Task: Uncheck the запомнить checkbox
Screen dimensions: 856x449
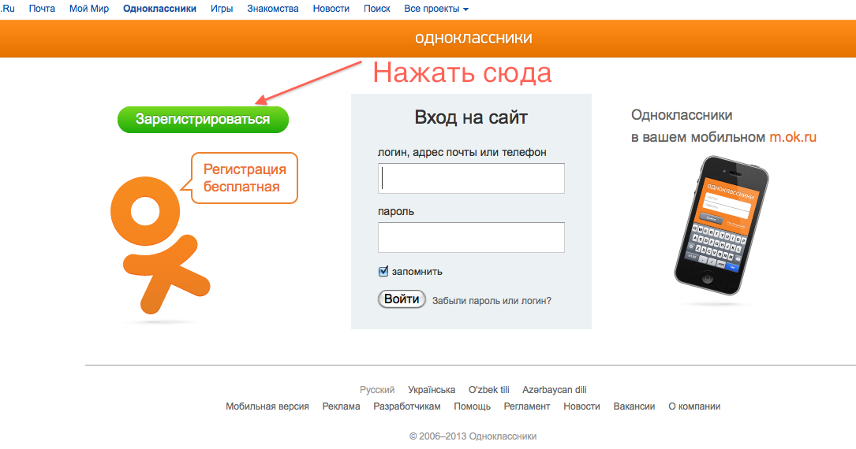Action: pos(383,271)
